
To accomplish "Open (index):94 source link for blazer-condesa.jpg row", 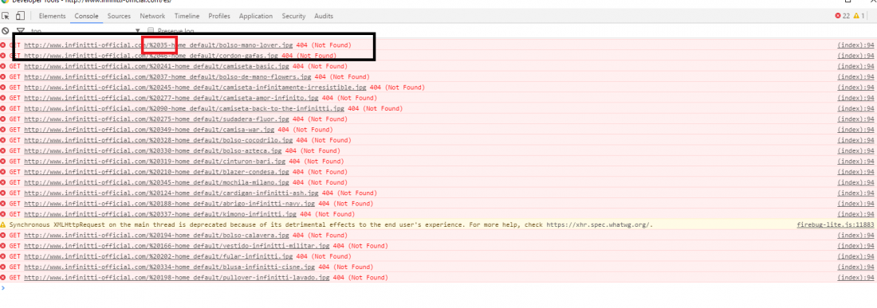I will [855, 172].
